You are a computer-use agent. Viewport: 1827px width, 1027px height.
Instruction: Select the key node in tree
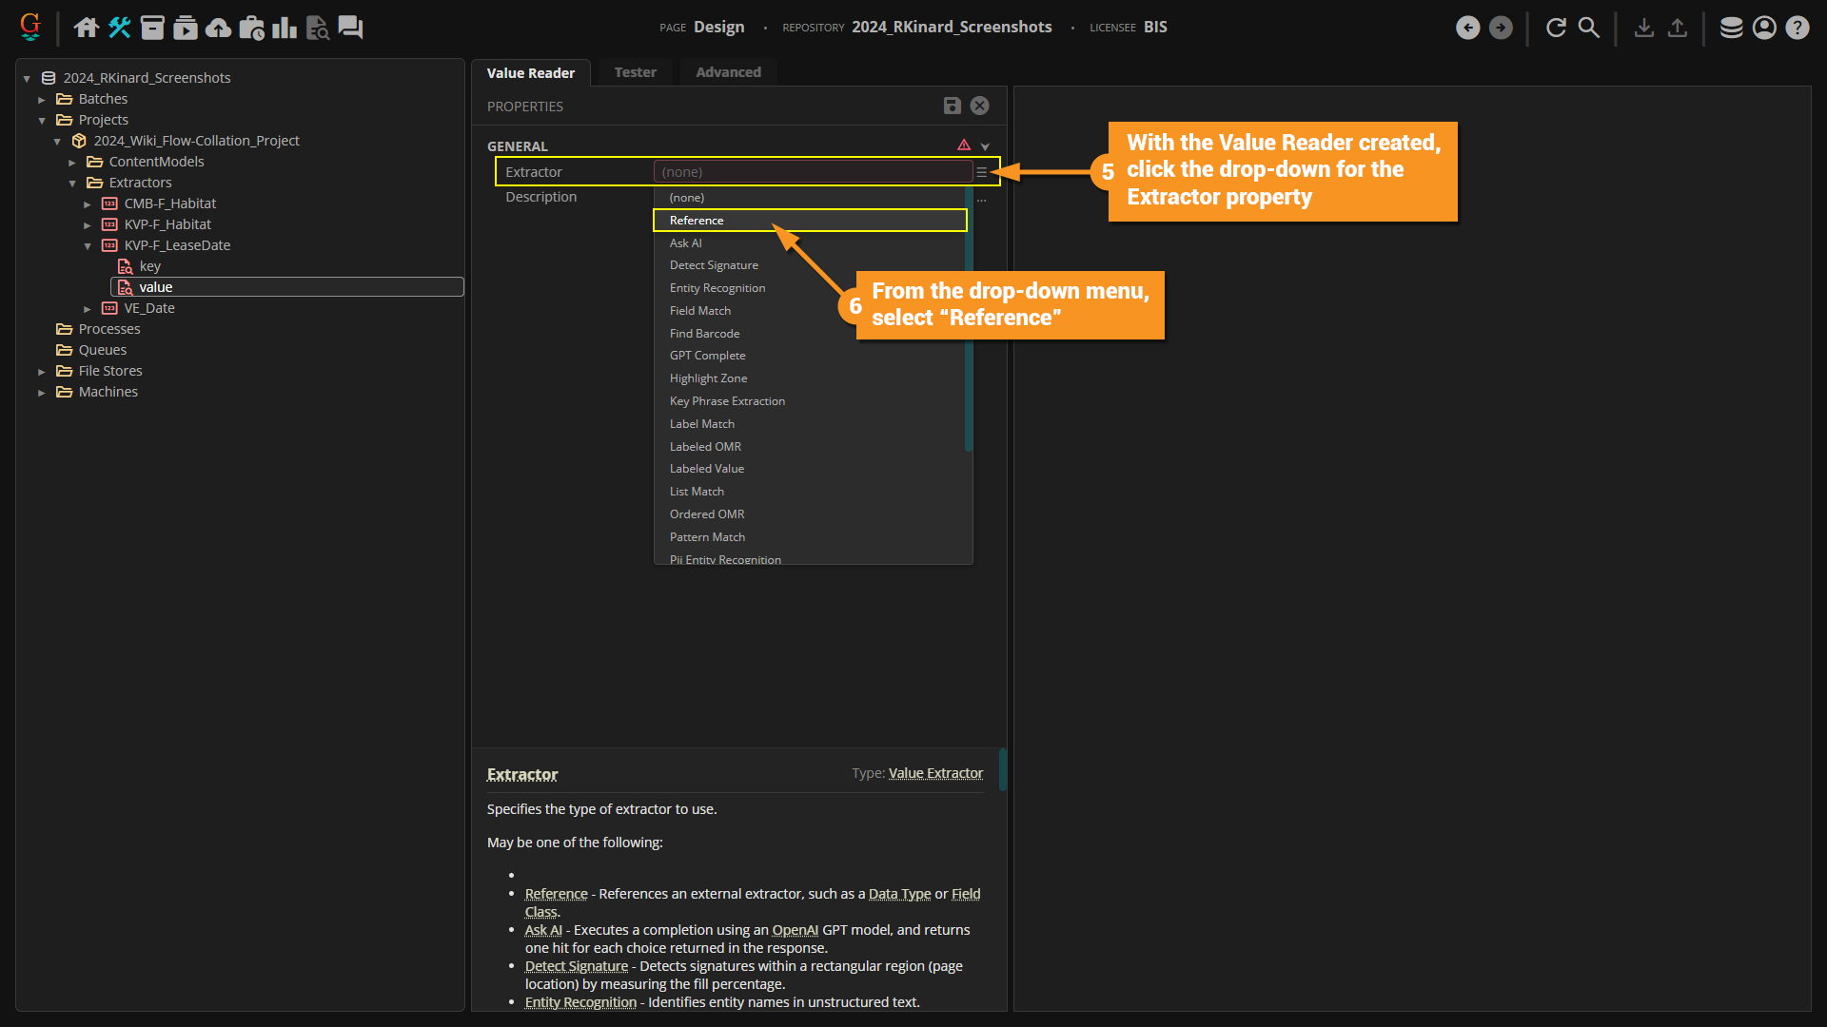tap(149, 266)
